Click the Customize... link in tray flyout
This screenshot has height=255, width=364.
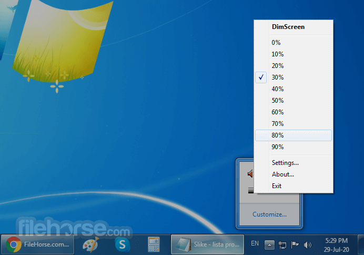(x=269, y=214)
